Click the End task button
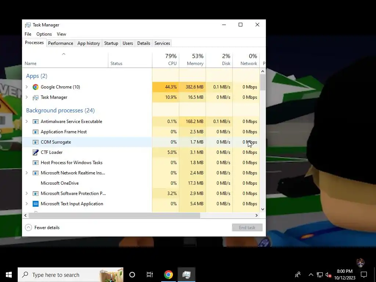 point(247,228)
